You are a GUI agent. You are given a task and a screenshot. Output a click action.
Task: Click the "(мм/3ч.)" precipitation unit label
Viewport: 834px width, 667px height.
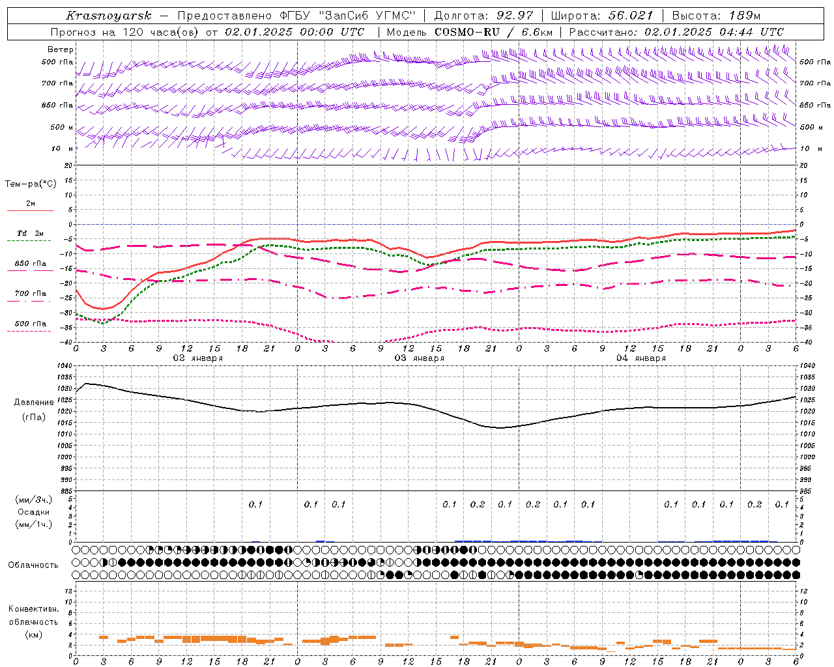coord(34,500)
